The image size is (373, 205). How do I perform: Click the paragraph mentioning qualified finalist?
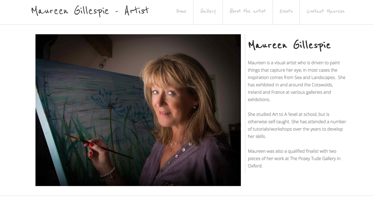(x=294, y=158)
